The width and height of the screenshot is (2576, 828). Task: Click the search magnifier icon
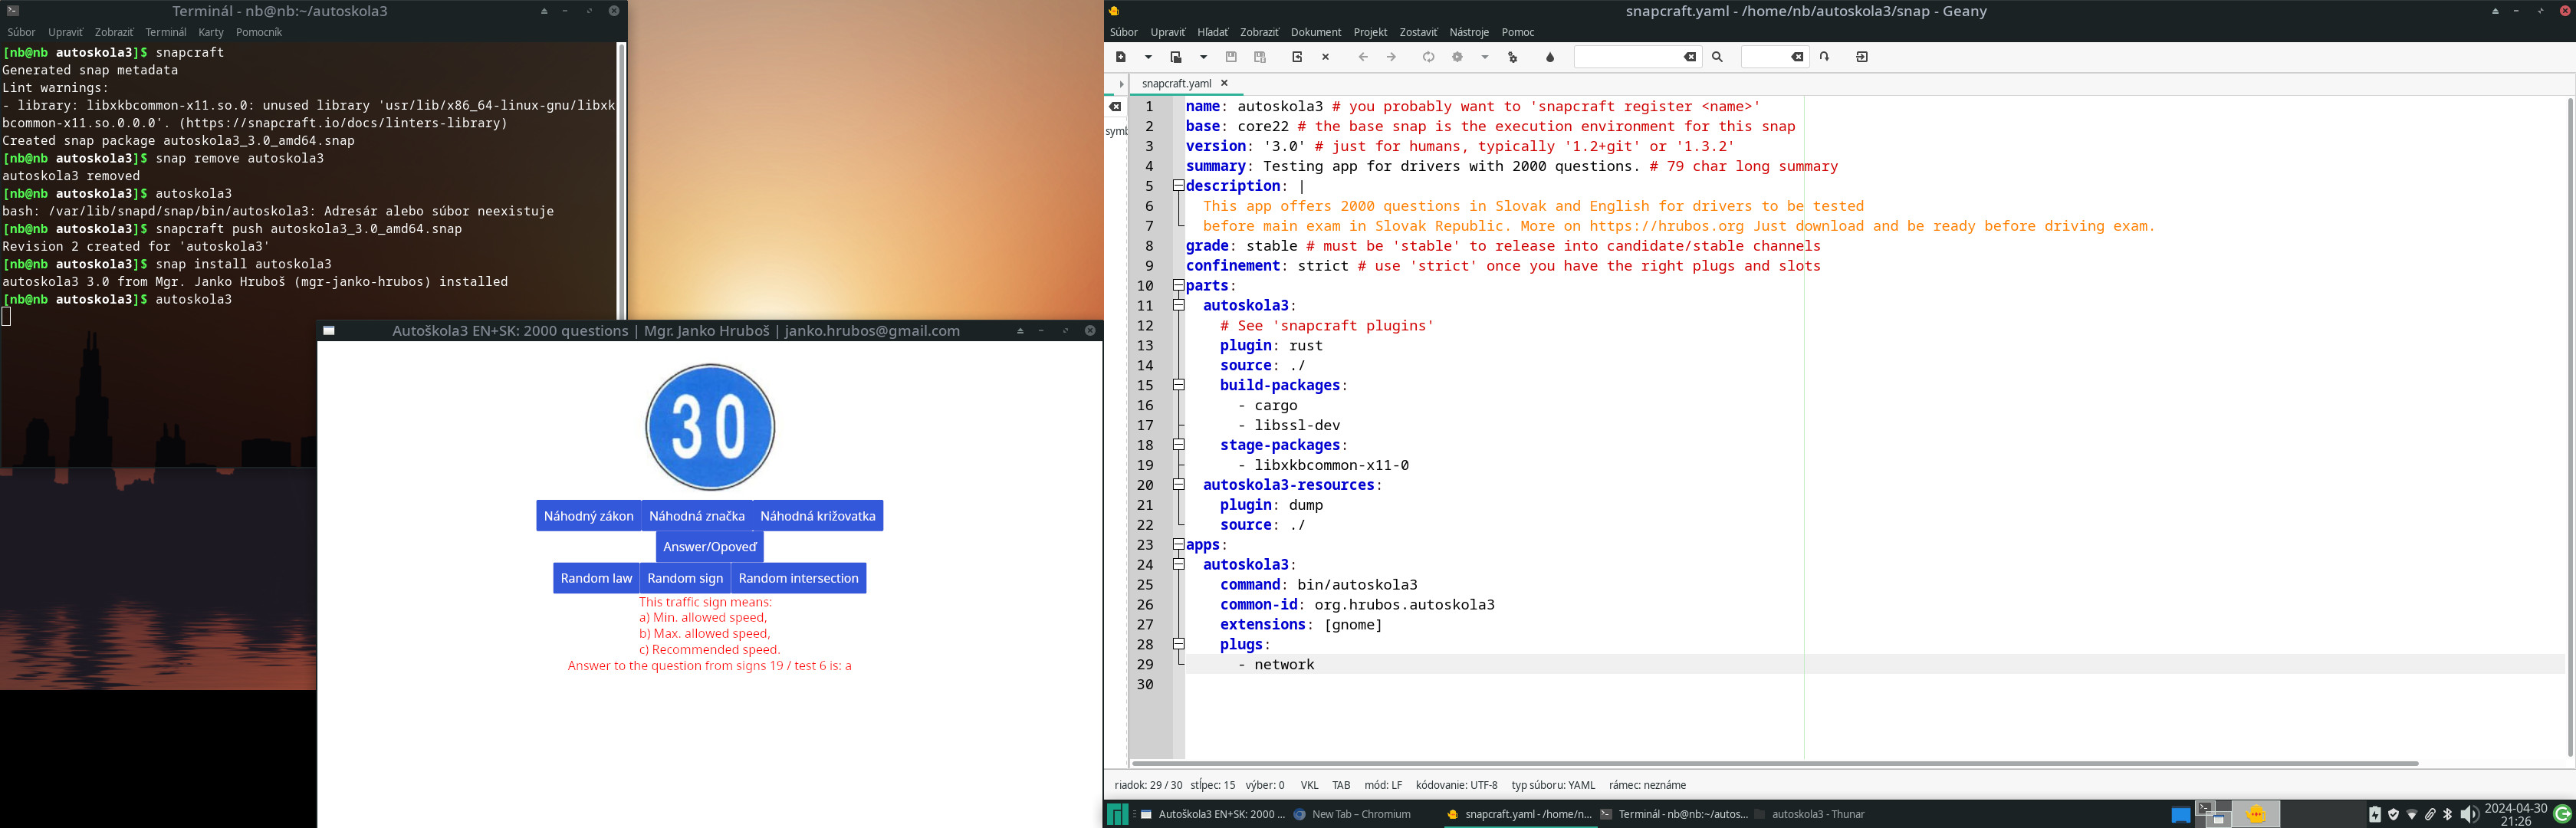point(1717,57)
